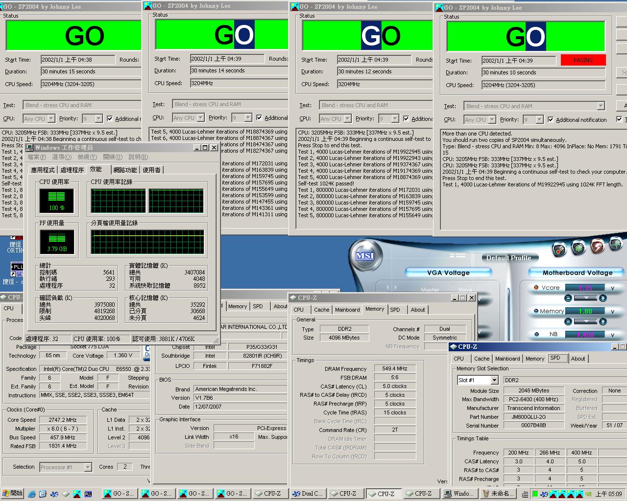Click the Vcore value field showing 1.35

pyautogui.click(x=585, y=288)
